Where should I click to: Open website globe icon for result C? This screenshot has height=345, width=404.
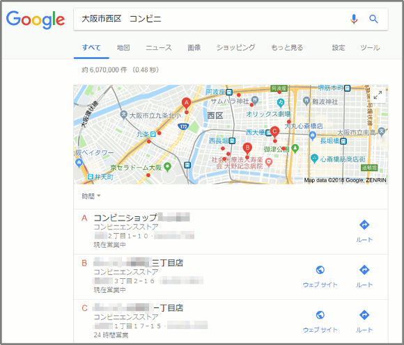point(320,315)
